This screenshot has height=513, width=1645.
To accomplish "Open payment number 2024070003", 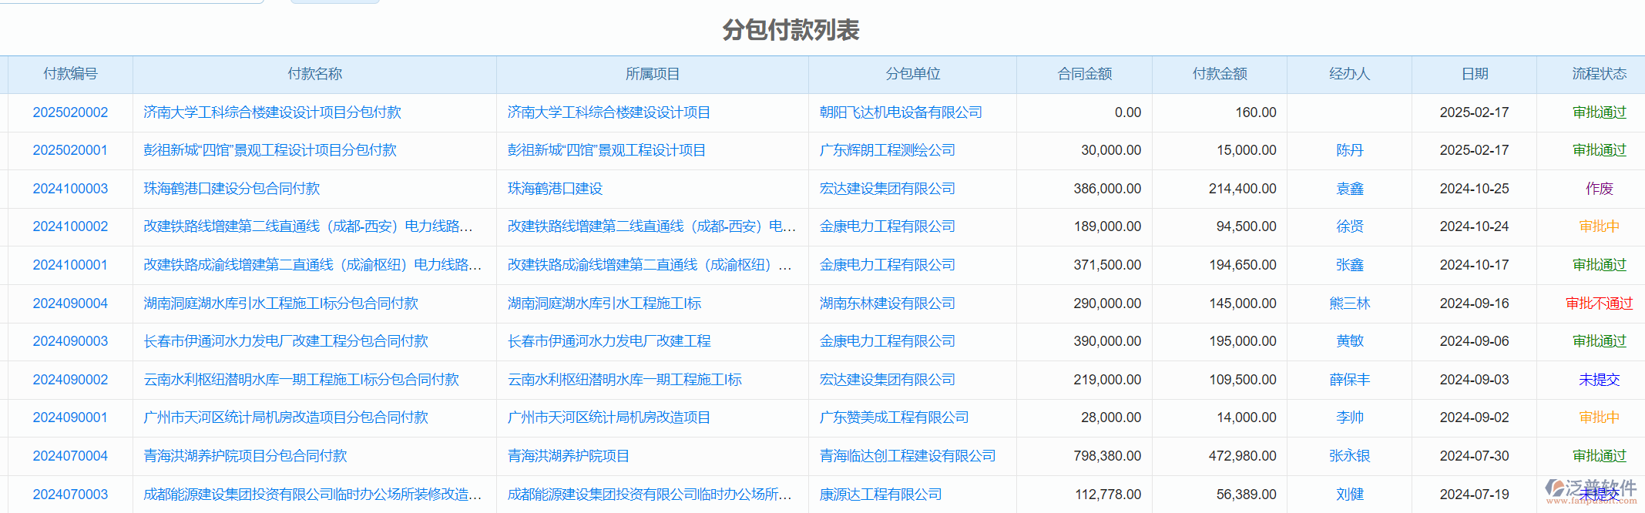I will [x=70, y=495].
